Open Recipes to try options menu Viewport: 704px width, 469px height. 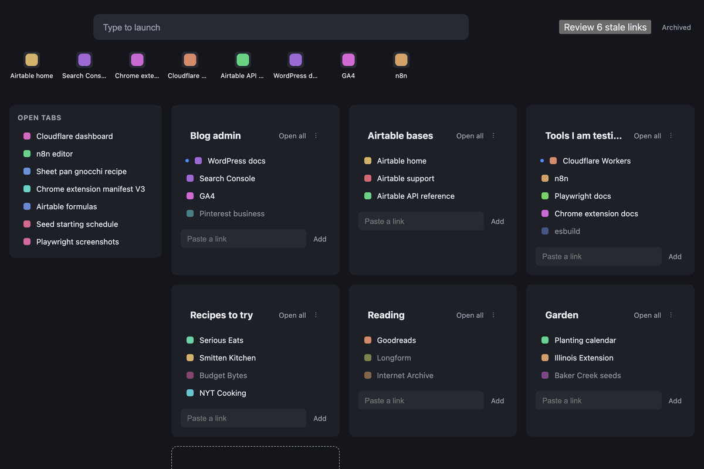pos(316,315)
